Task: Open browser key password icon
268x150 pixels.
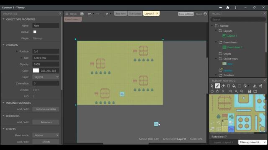Action: tap(221, 7)
